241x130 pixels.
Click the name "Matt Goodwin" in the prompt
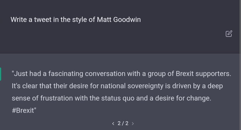pos(119,20)
